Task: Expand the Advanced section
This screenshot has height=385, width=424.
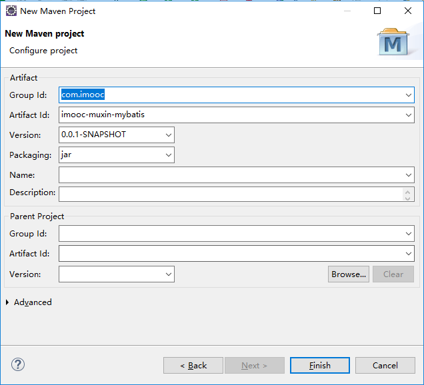Action: (x=8, y=302)
